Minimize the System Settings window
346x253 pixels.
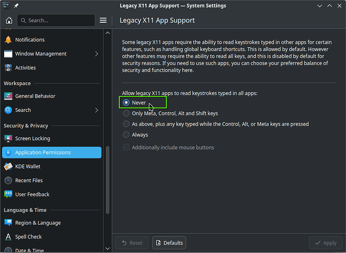[320, 6]
